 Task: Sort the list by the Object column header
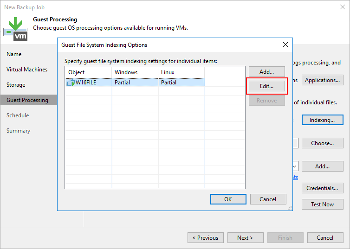(x=88, y=72)
